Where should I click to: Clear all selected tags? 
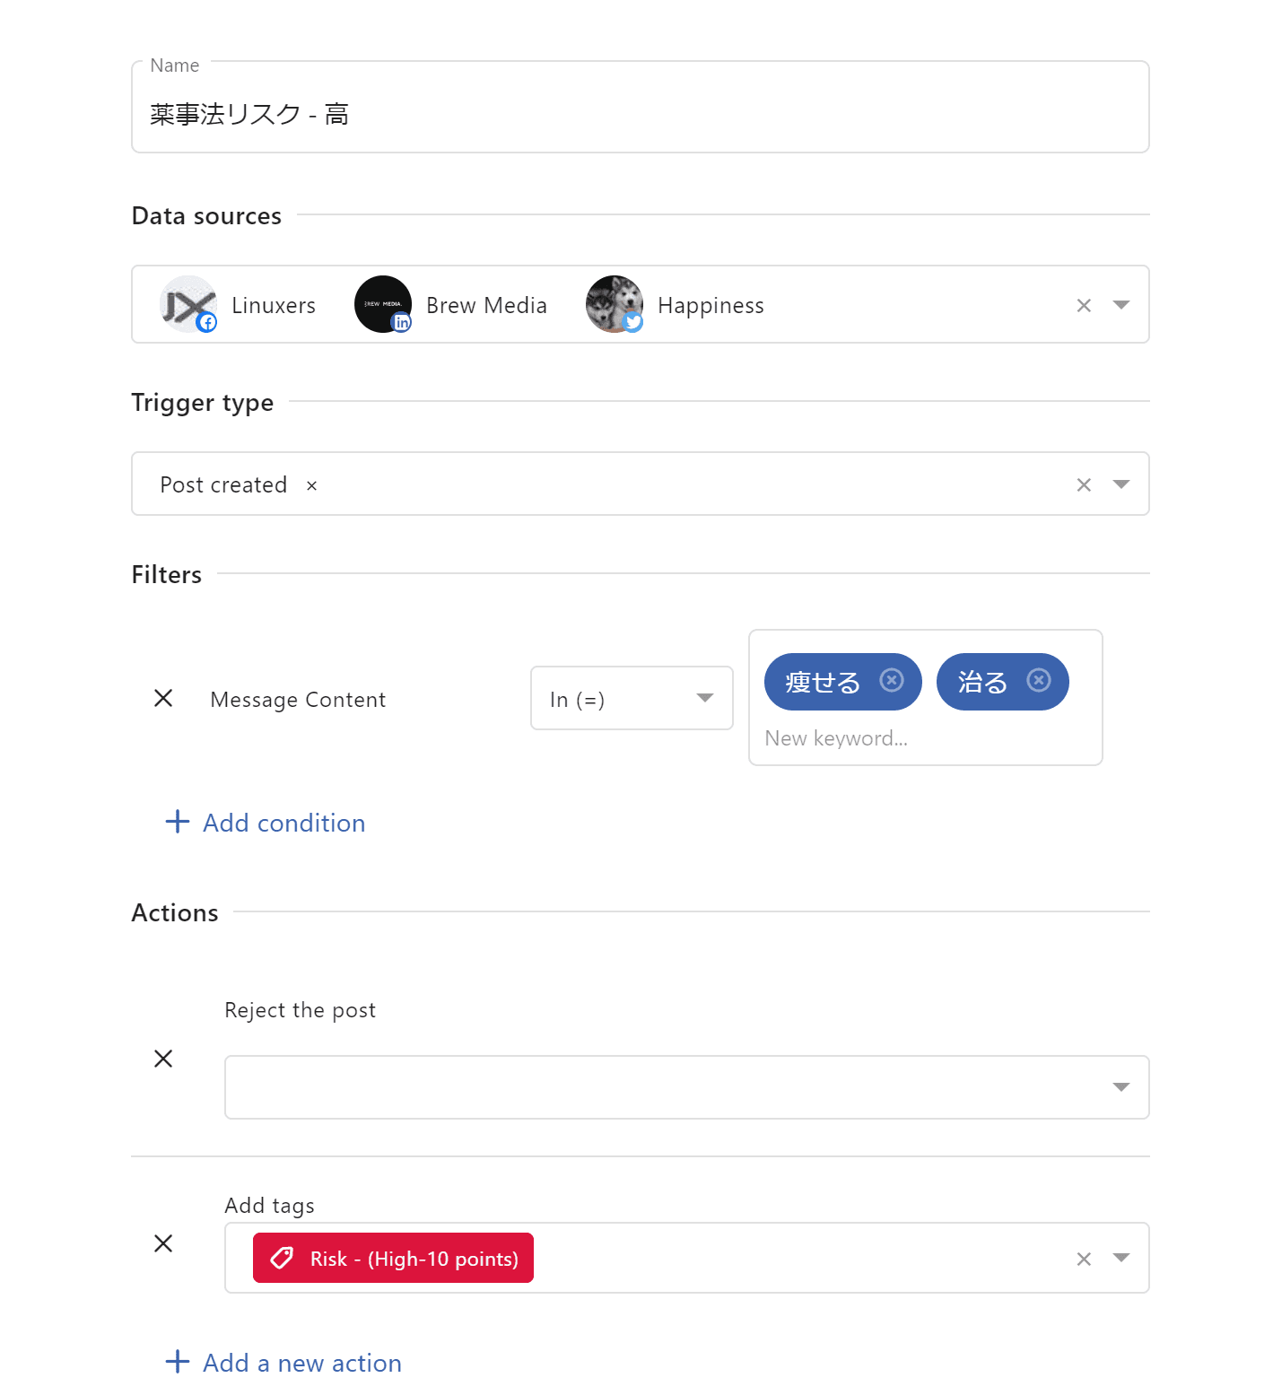pyautogui.click(x=1084, y=1259)
